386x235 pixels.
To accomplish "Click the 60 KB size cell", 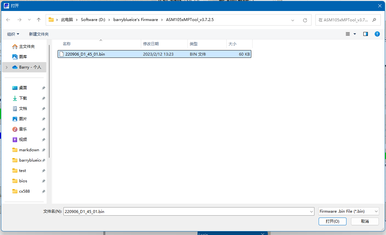I will tap(244, 54).
